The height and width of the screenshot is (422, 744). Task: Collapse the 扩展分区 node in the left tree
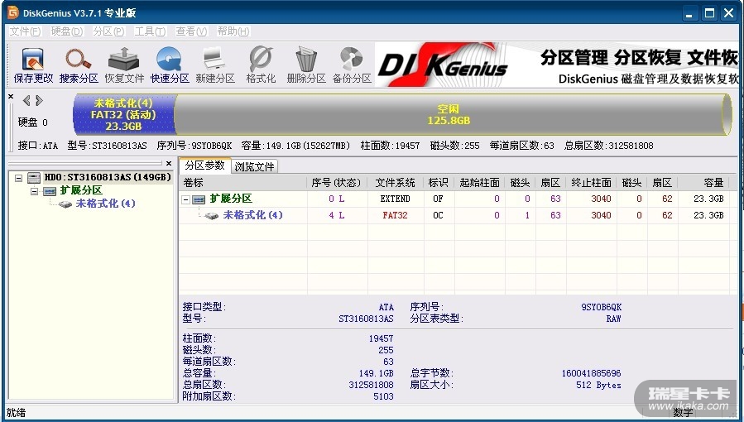click(34, 191)
